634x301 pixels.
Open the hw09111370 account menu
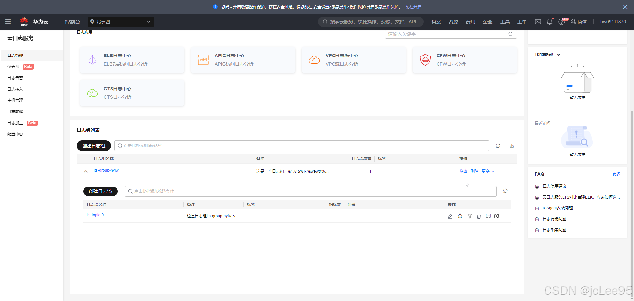[613, 22]
